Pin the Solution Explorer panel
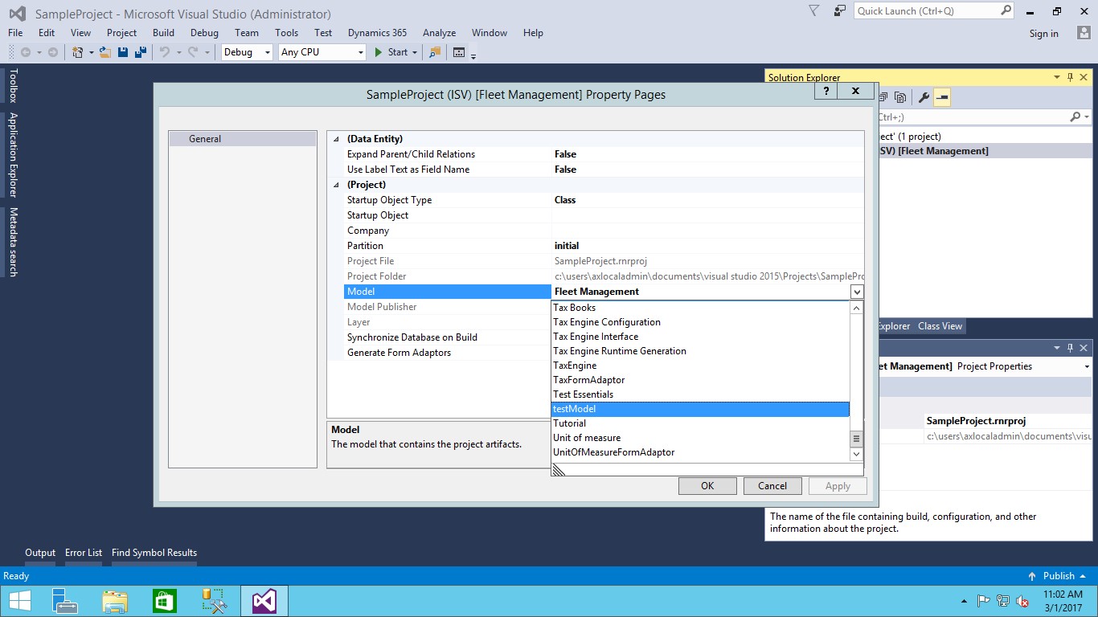1098x617 pixels. 1070,78
